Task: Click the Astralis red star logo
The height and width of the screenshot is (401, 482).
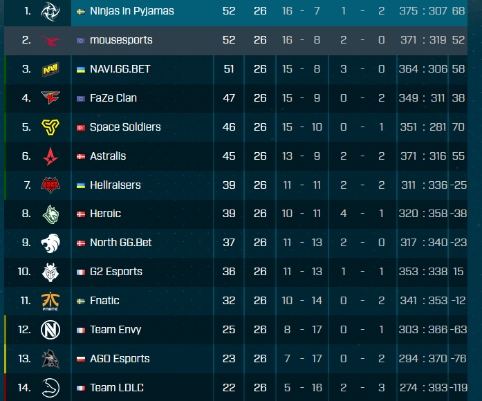Action: click(50, 156)
